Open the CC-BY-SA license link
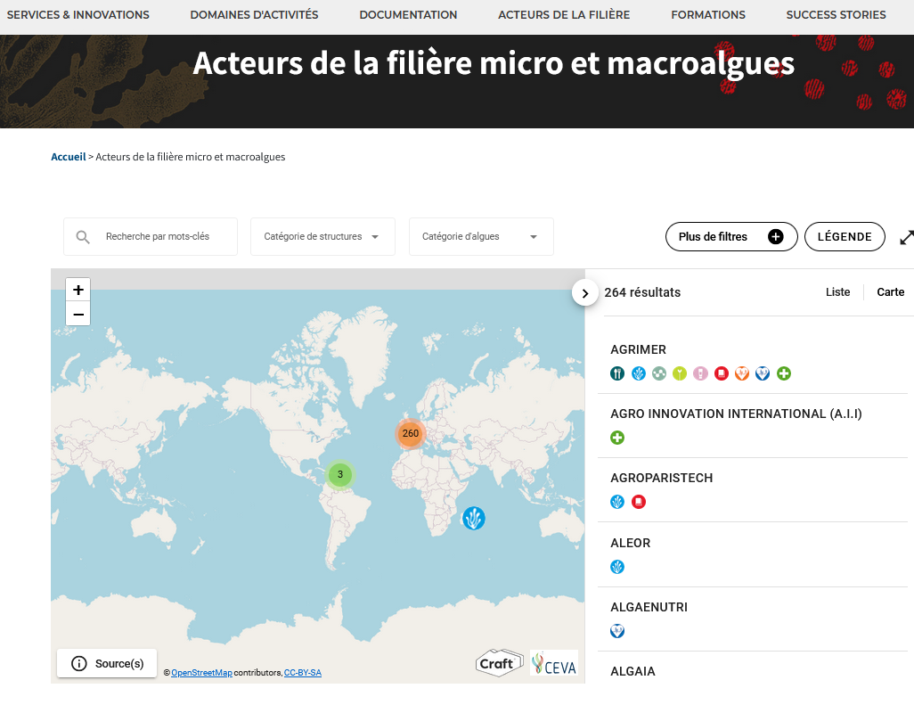 (303, 673)
